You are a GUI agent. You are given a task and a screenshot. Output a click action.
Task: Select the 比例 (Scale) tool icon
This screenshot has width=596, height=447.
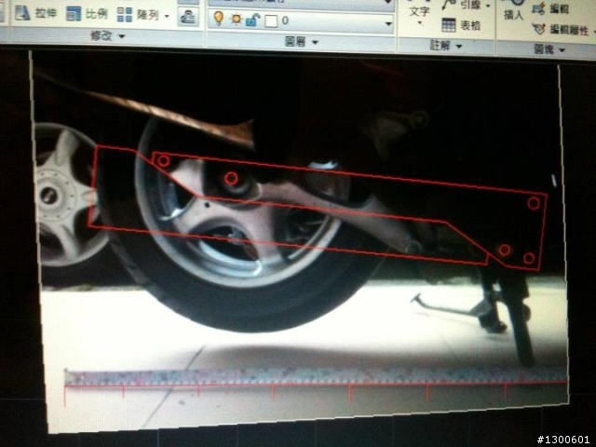point(74,14)
